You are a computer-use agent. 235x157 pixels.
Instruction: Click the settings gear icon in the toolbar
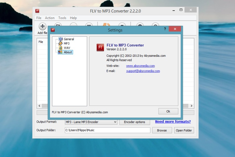pyautogui.click(x=140, y=25)
